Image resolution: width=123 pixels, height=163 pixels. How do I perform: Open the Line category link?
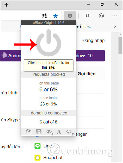click(47, 146)
